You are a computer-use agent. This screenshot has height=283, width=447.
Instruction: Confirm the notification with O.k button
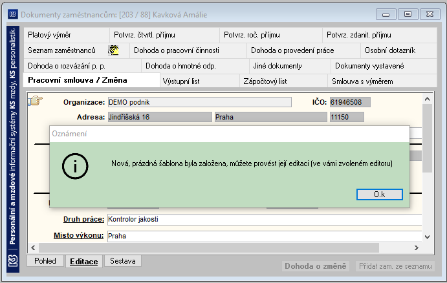pyautogui.click(x=380, y=194)
